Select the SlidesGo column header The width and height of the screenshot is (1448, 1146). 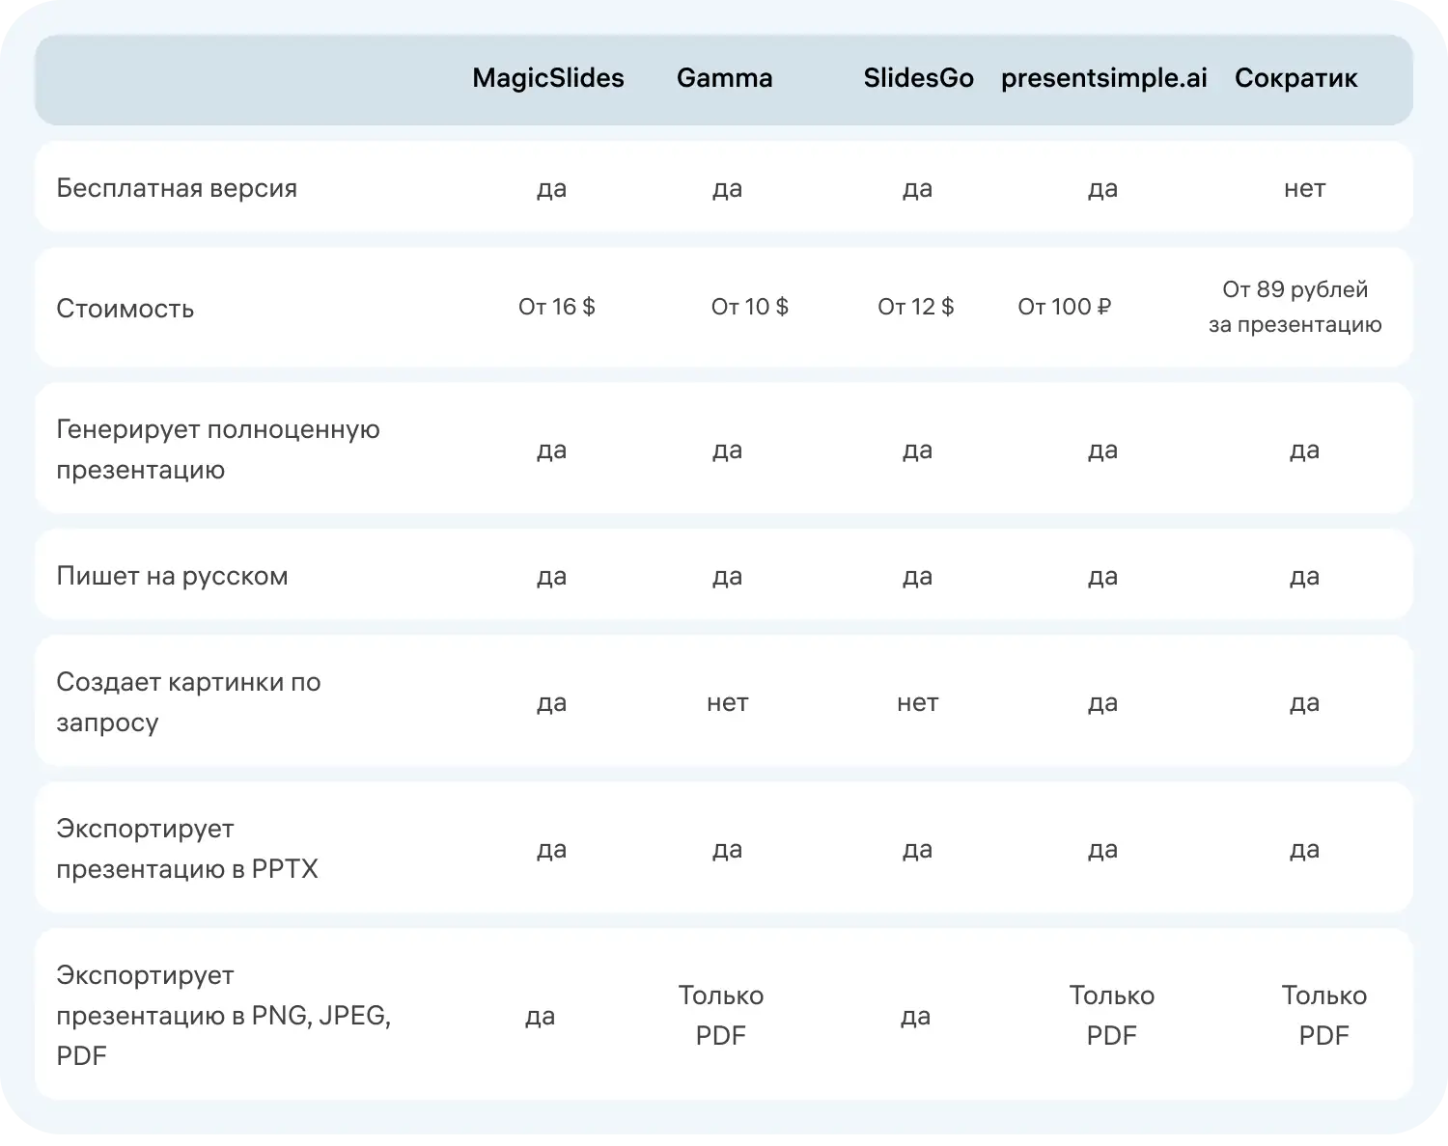click(x=918, y=78)
